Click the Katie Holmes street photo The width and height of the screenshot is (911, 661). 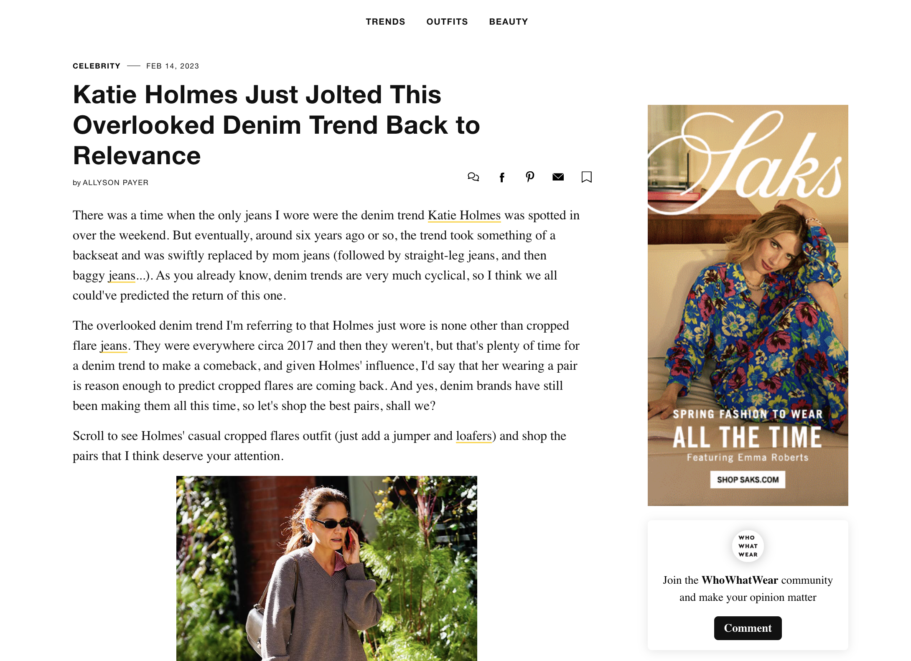click(x=326, y=568)
